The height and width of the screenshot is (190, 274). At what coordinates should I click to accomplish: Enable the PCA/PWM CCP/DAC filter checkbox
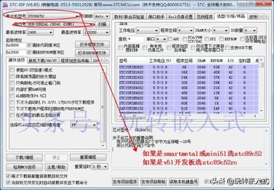tap(185, 39)
